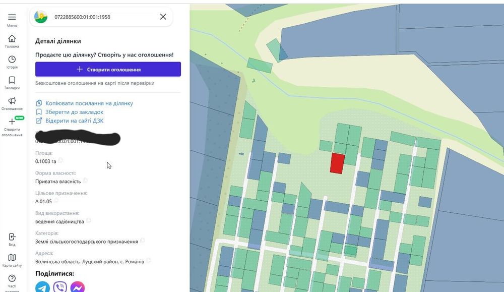This screenshot has width=504, height=292.
Task: Share via Viber icon
Action: tap(60, 287)
